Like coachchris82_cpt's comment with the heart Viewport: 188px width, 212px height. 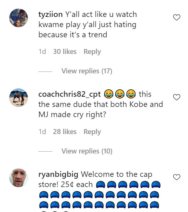177,97
